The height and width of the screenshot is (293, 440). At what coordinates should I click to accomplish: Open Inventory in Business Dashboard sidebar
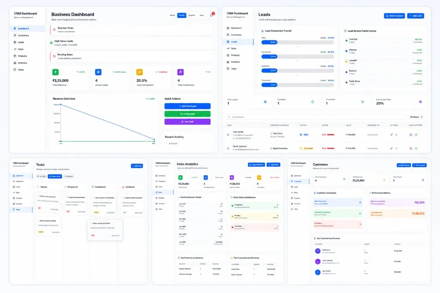(x=27, y=63)
